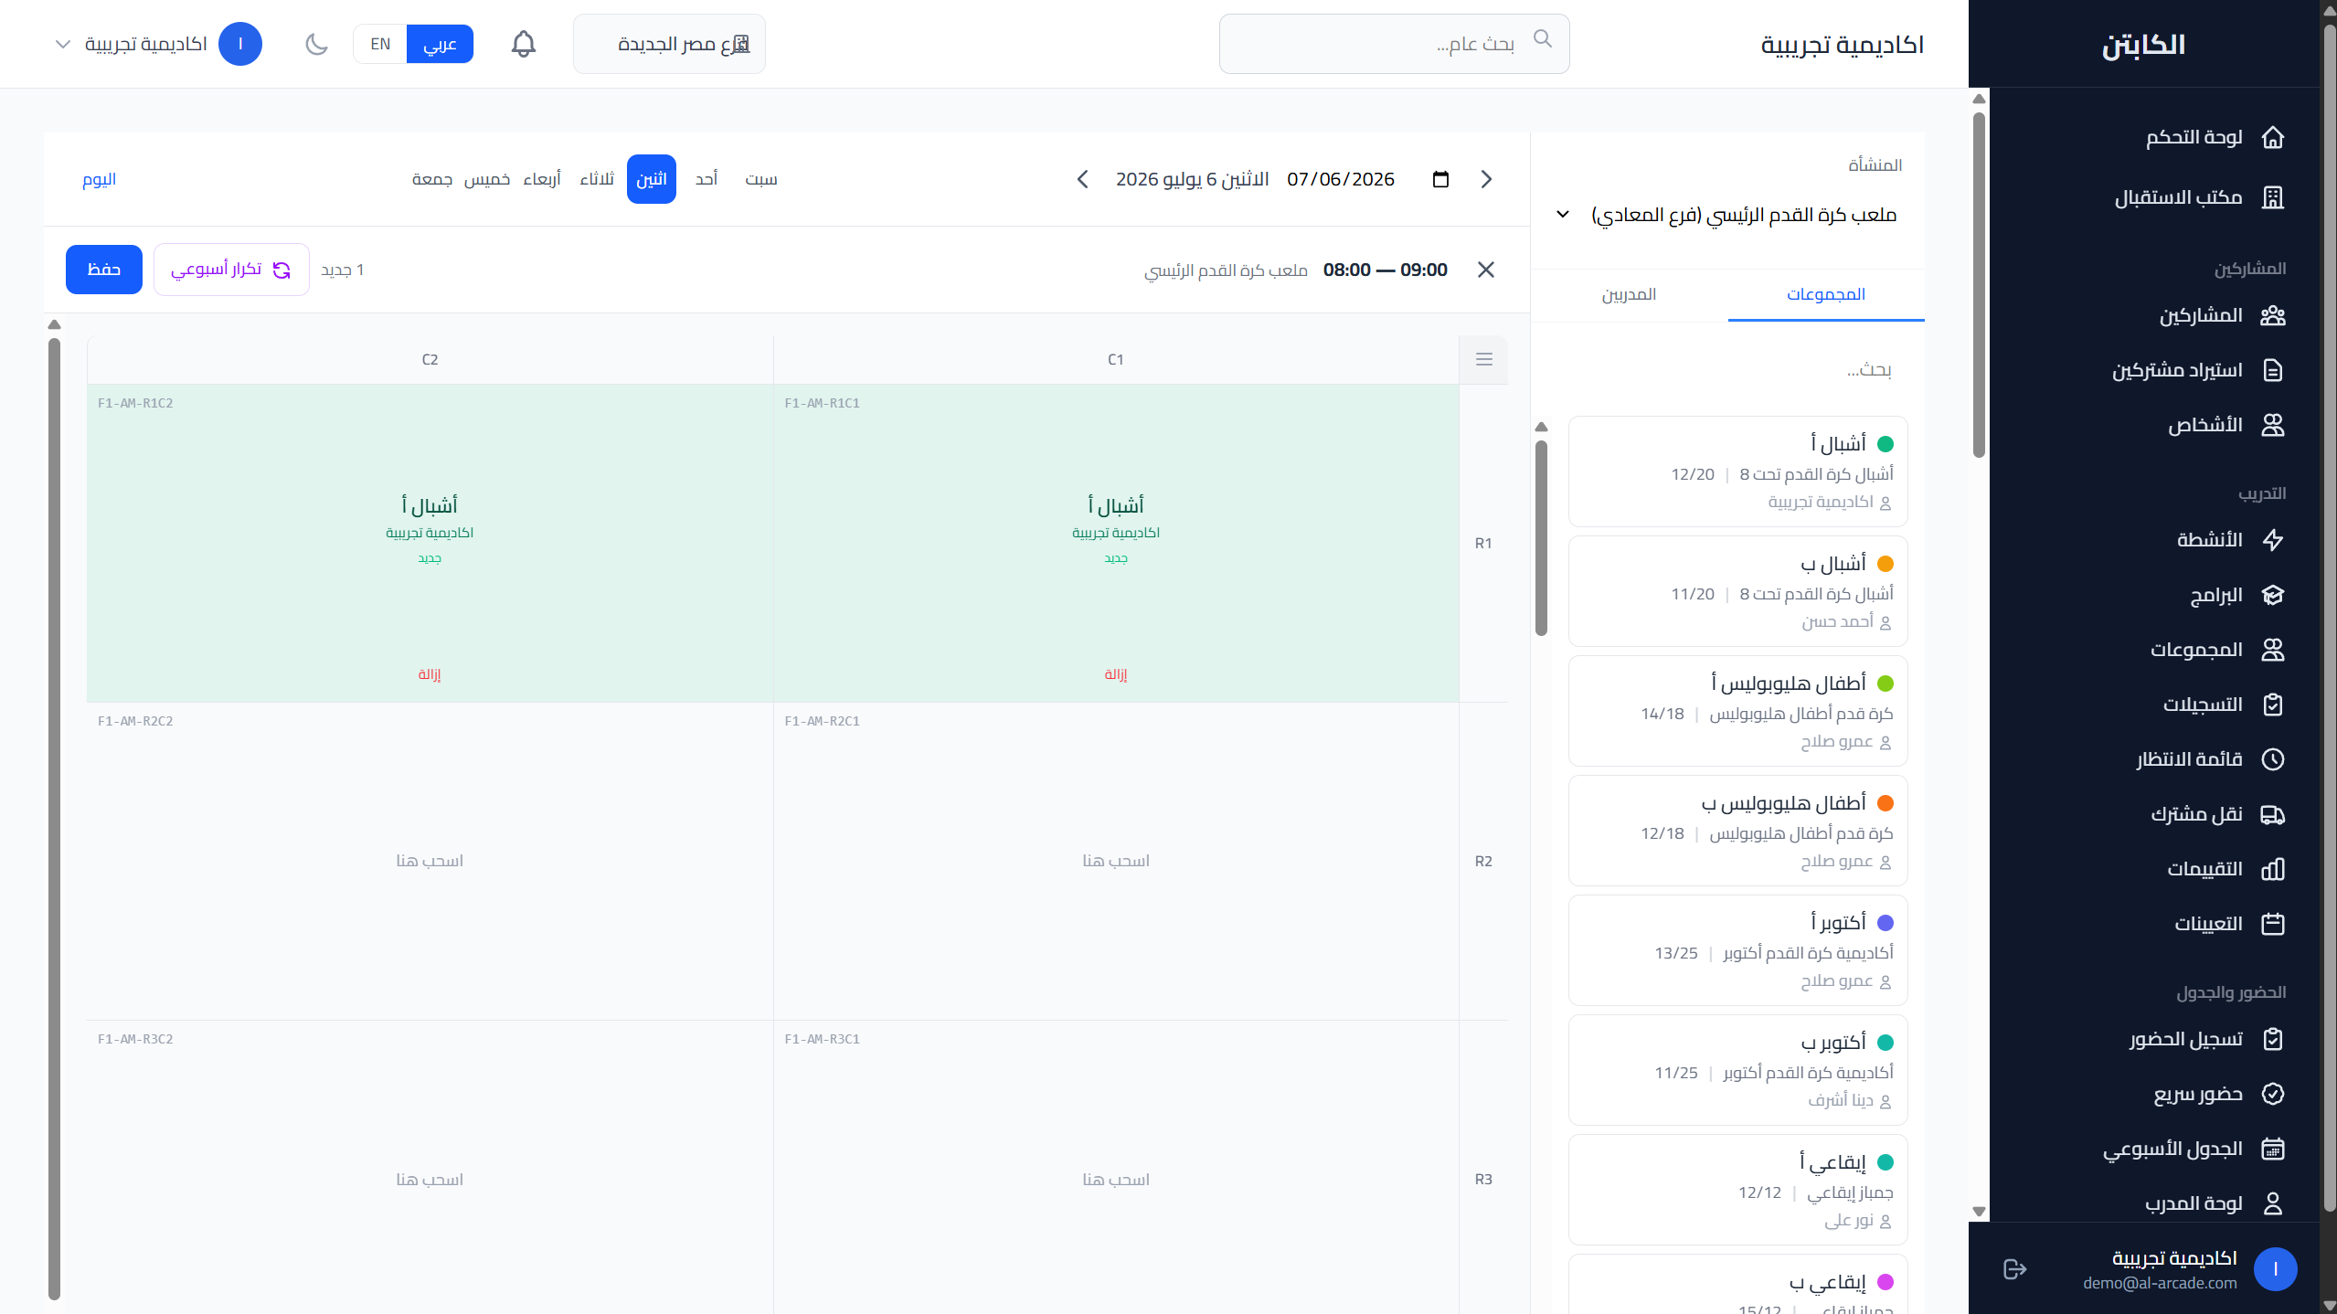Switch to المجموعات tab
This screenshot has width=2337, height=1314.
click(x=1825, y=294)
